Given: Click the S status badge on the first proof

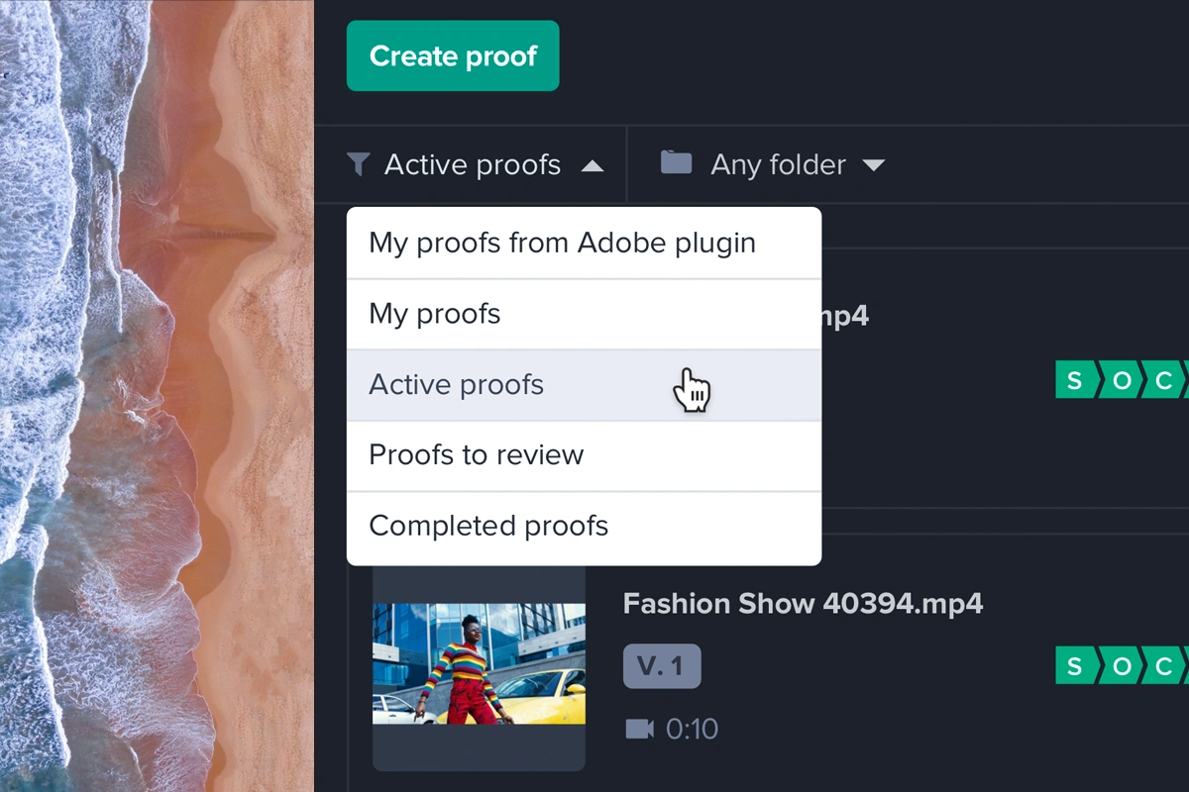Looking at the screenshot, I should (1074, 380).
